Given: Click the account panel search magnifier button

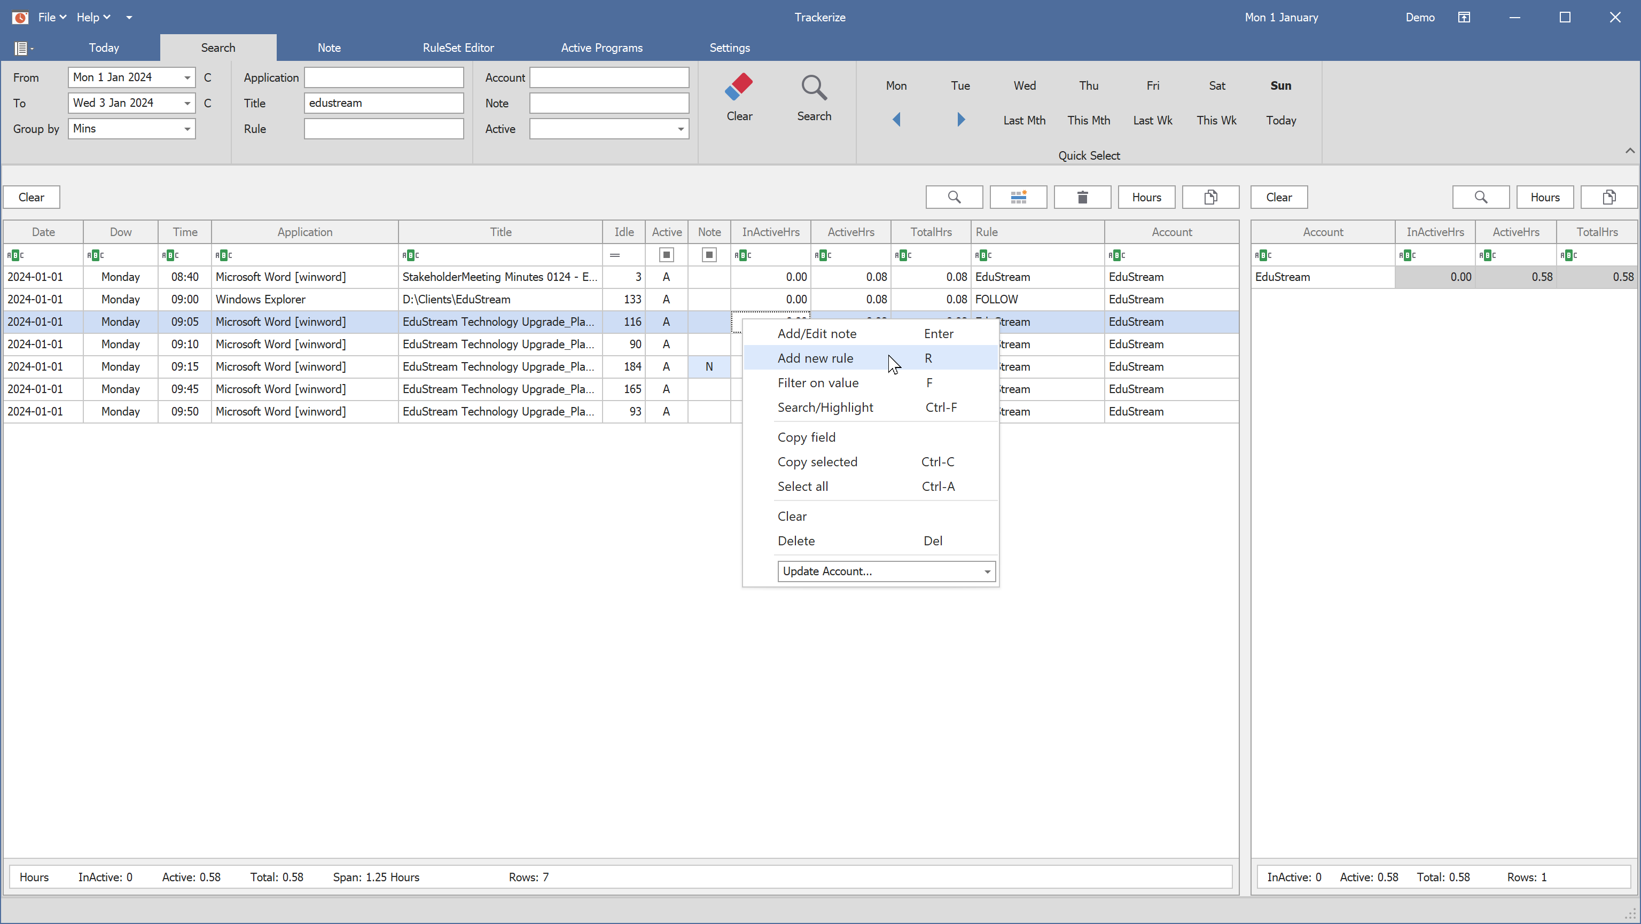Looking at the screenshot, I should [1480, 198].
